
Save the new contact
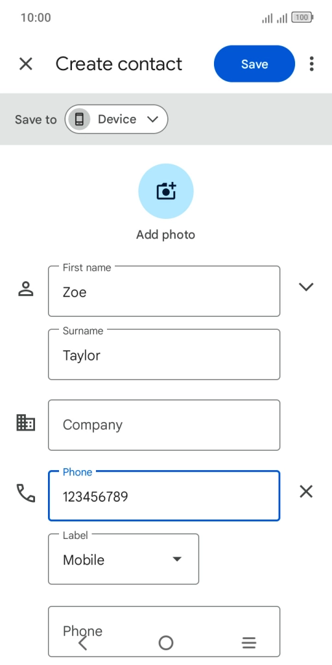(x=254, y=64)
